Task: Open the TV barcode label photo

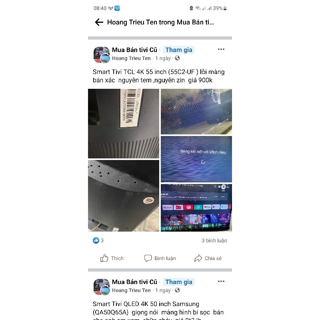Action: 124,124
